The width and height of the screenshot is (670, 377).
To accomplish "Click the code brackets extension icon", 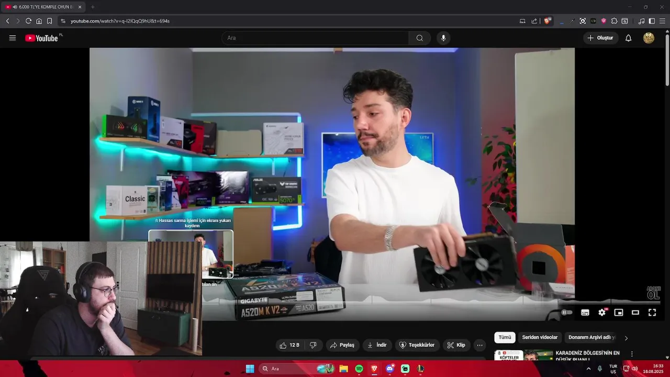I will tap(593, 21).
